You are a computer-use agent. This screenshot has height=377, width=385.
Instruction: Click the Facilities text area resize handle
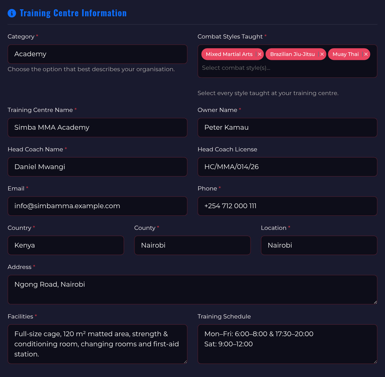185,362
